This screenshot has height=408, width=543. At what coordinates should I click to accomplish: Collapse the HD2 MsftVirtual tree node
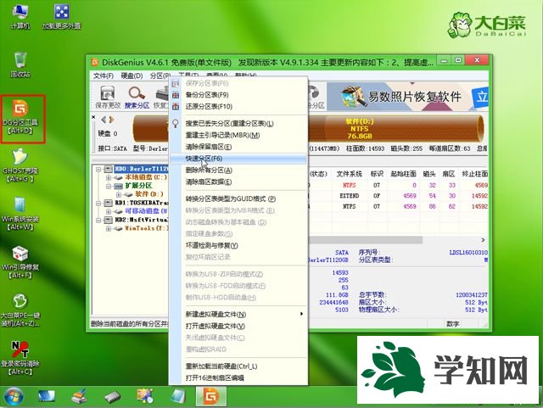coord(98,220)
